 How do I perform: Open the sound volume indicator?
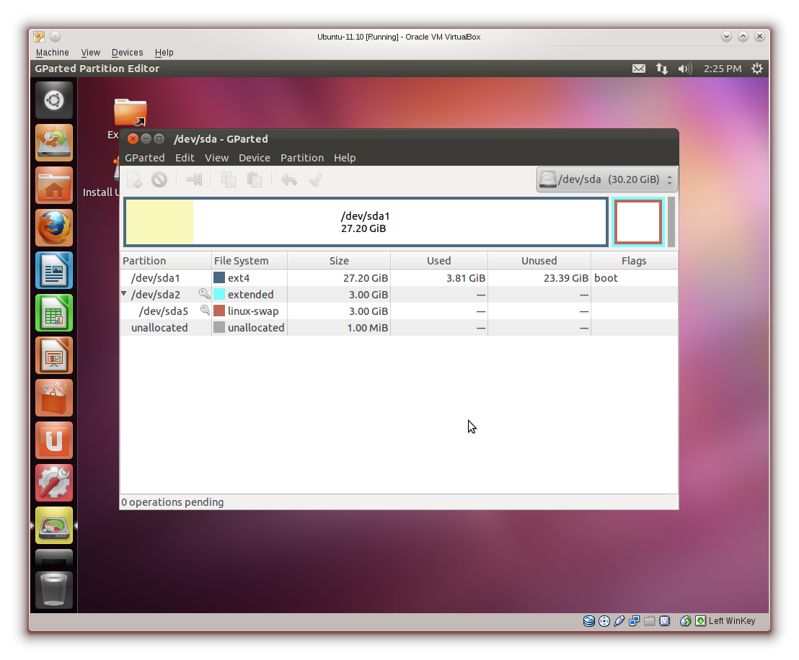tap(685, 68)
